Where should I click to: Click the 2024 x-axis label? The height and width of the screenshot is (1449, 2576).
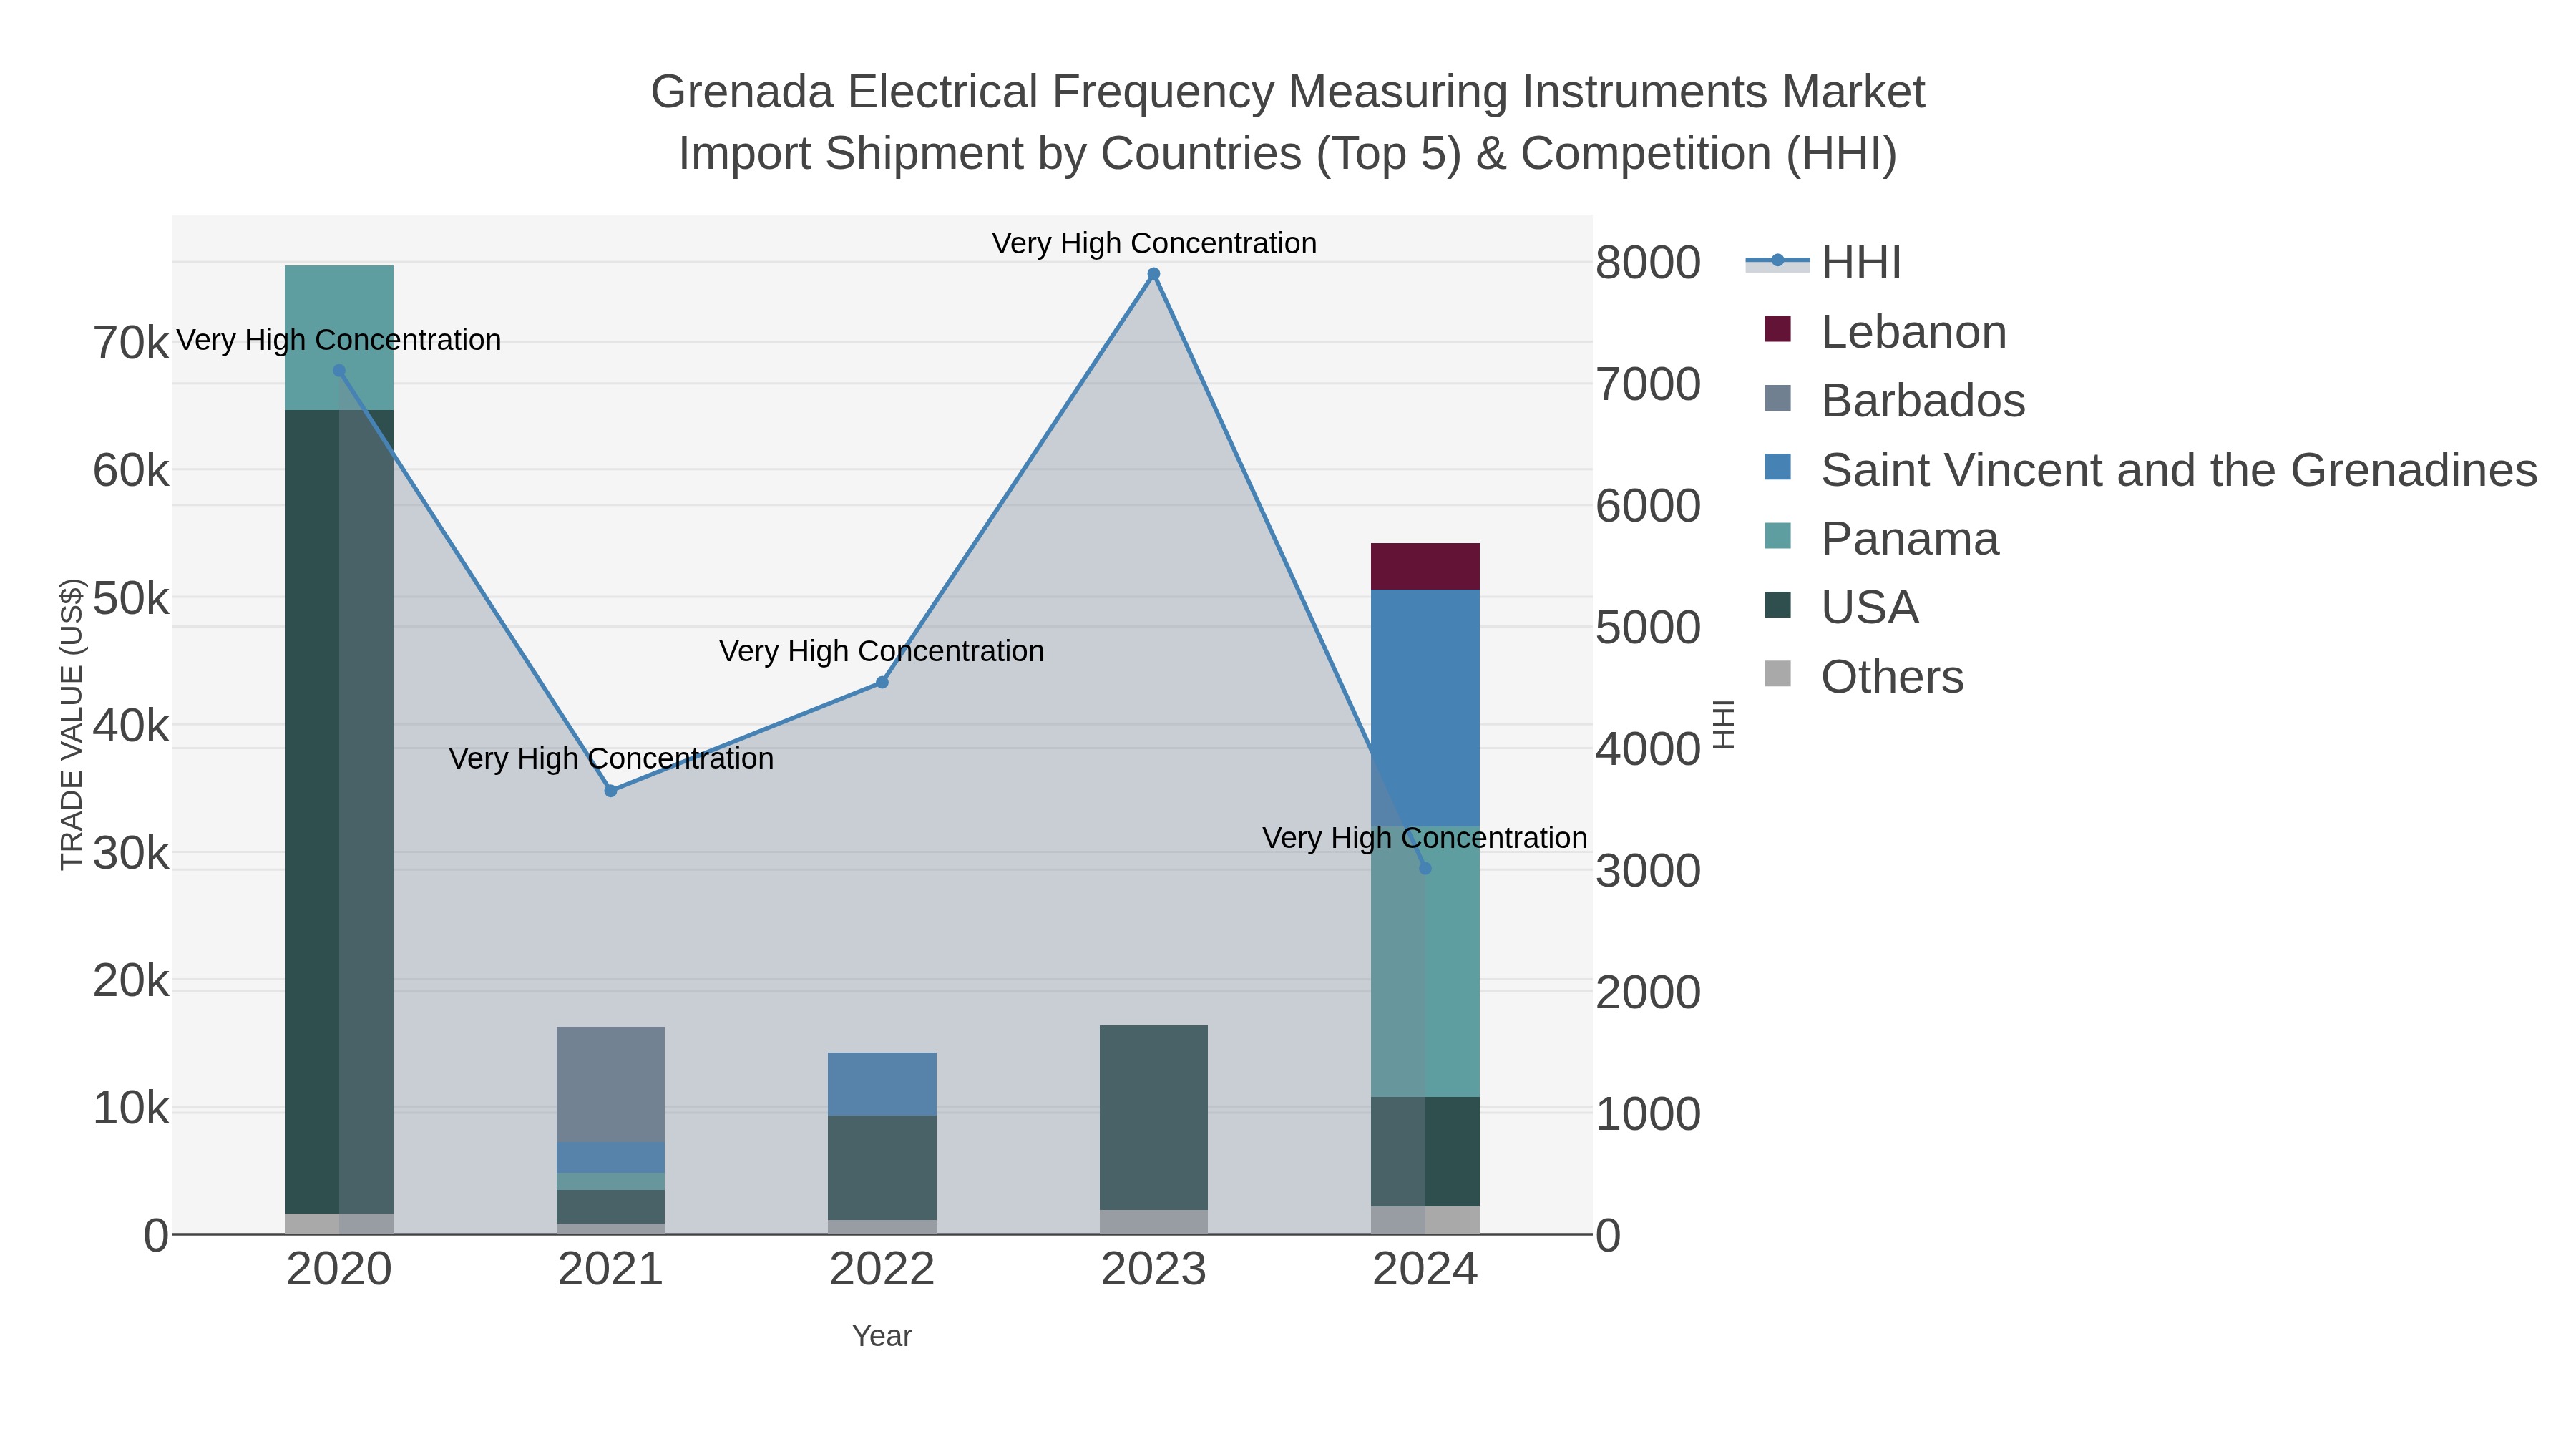pyautogui.click(x=1425, y=1270)
